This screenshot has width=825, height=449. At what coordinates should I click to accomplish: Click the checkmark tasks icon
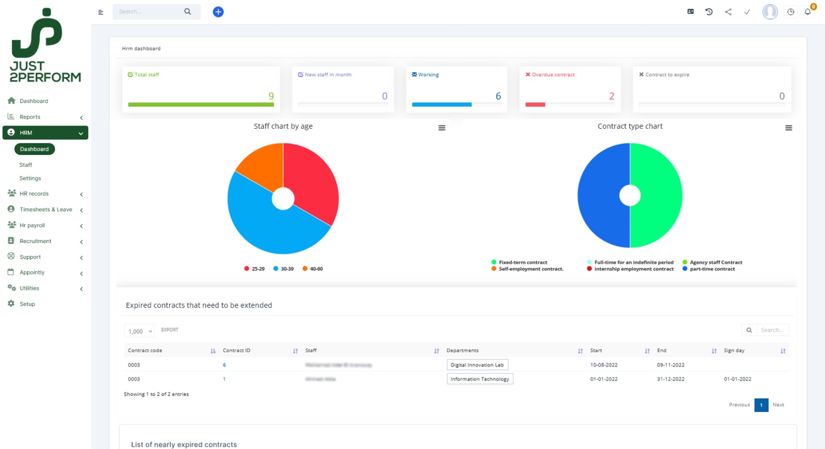click(x=747, y=11)
